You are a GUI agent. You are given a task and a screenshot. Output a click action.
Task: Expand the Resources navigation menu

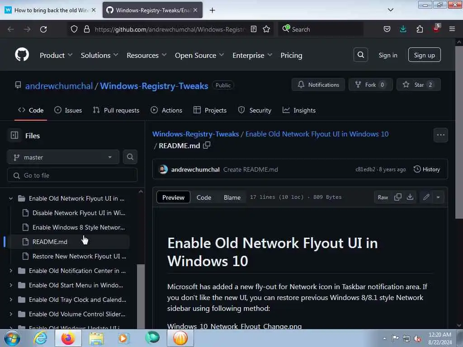[x=146, y=55]
